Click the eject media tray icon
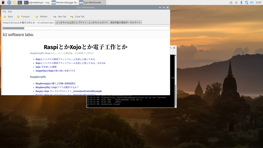 click(x=236, y=2)
